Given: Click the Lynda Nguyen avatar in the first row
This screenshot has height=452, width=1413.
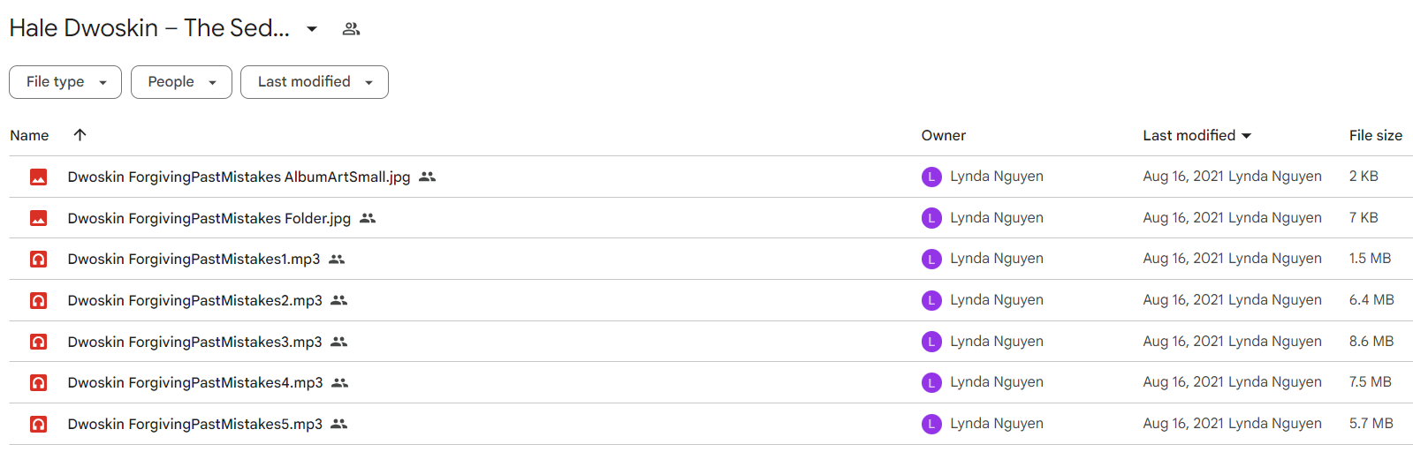Looking at the screenshot, I should [931, 177].
